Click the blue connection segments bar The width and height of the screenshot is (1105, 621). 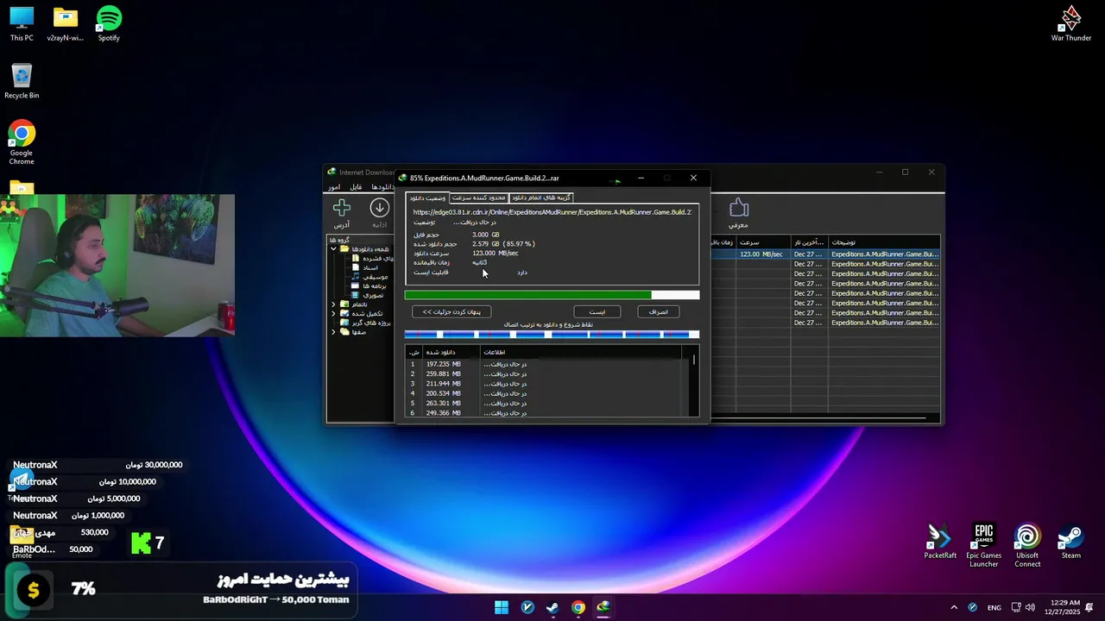pos(552,335)
